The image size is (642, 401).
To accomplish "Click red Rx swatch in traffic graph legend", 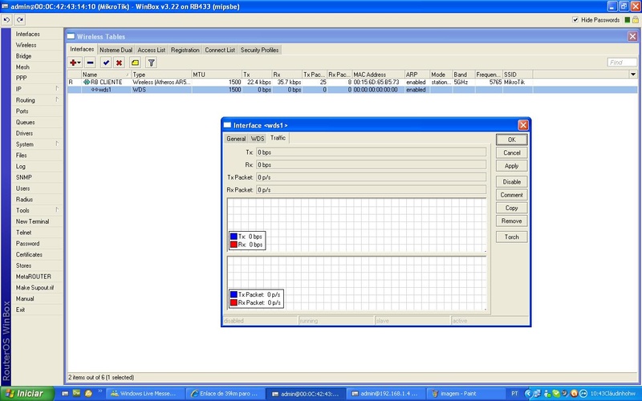I will click(234, 245).
